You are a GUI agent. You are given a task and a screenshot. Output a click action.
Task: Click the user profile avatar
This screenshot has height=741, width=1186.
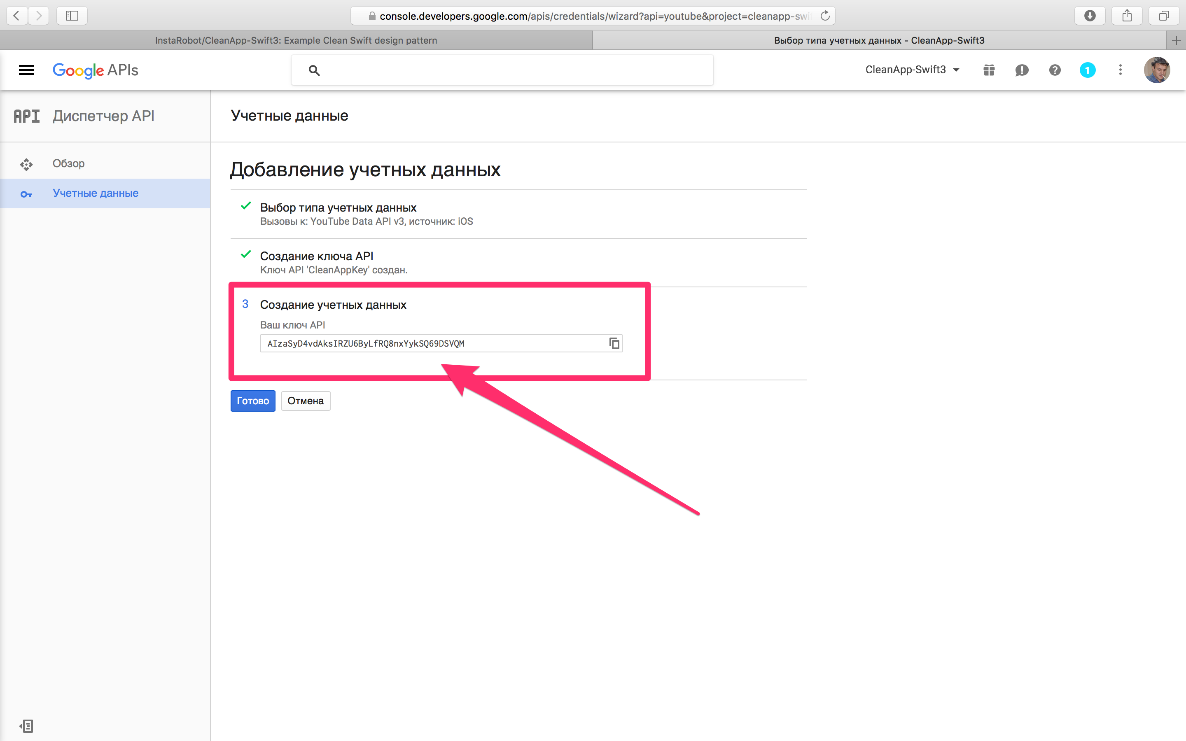coord(1157,70)
